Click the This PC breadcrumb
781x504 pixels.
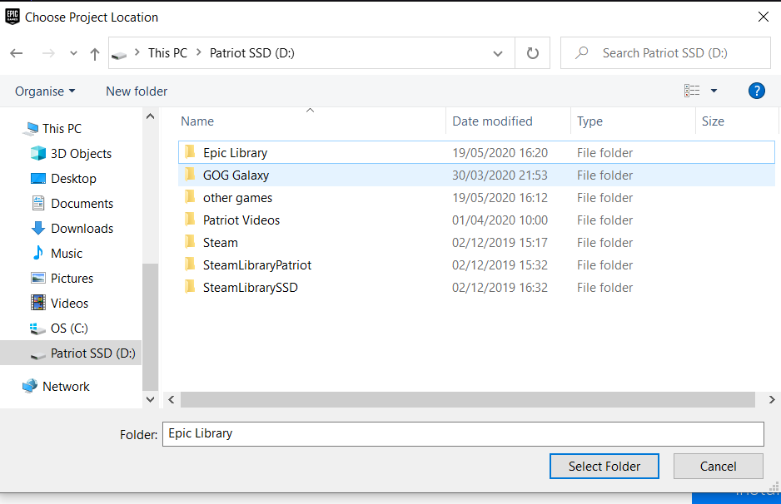click(167, 52)
